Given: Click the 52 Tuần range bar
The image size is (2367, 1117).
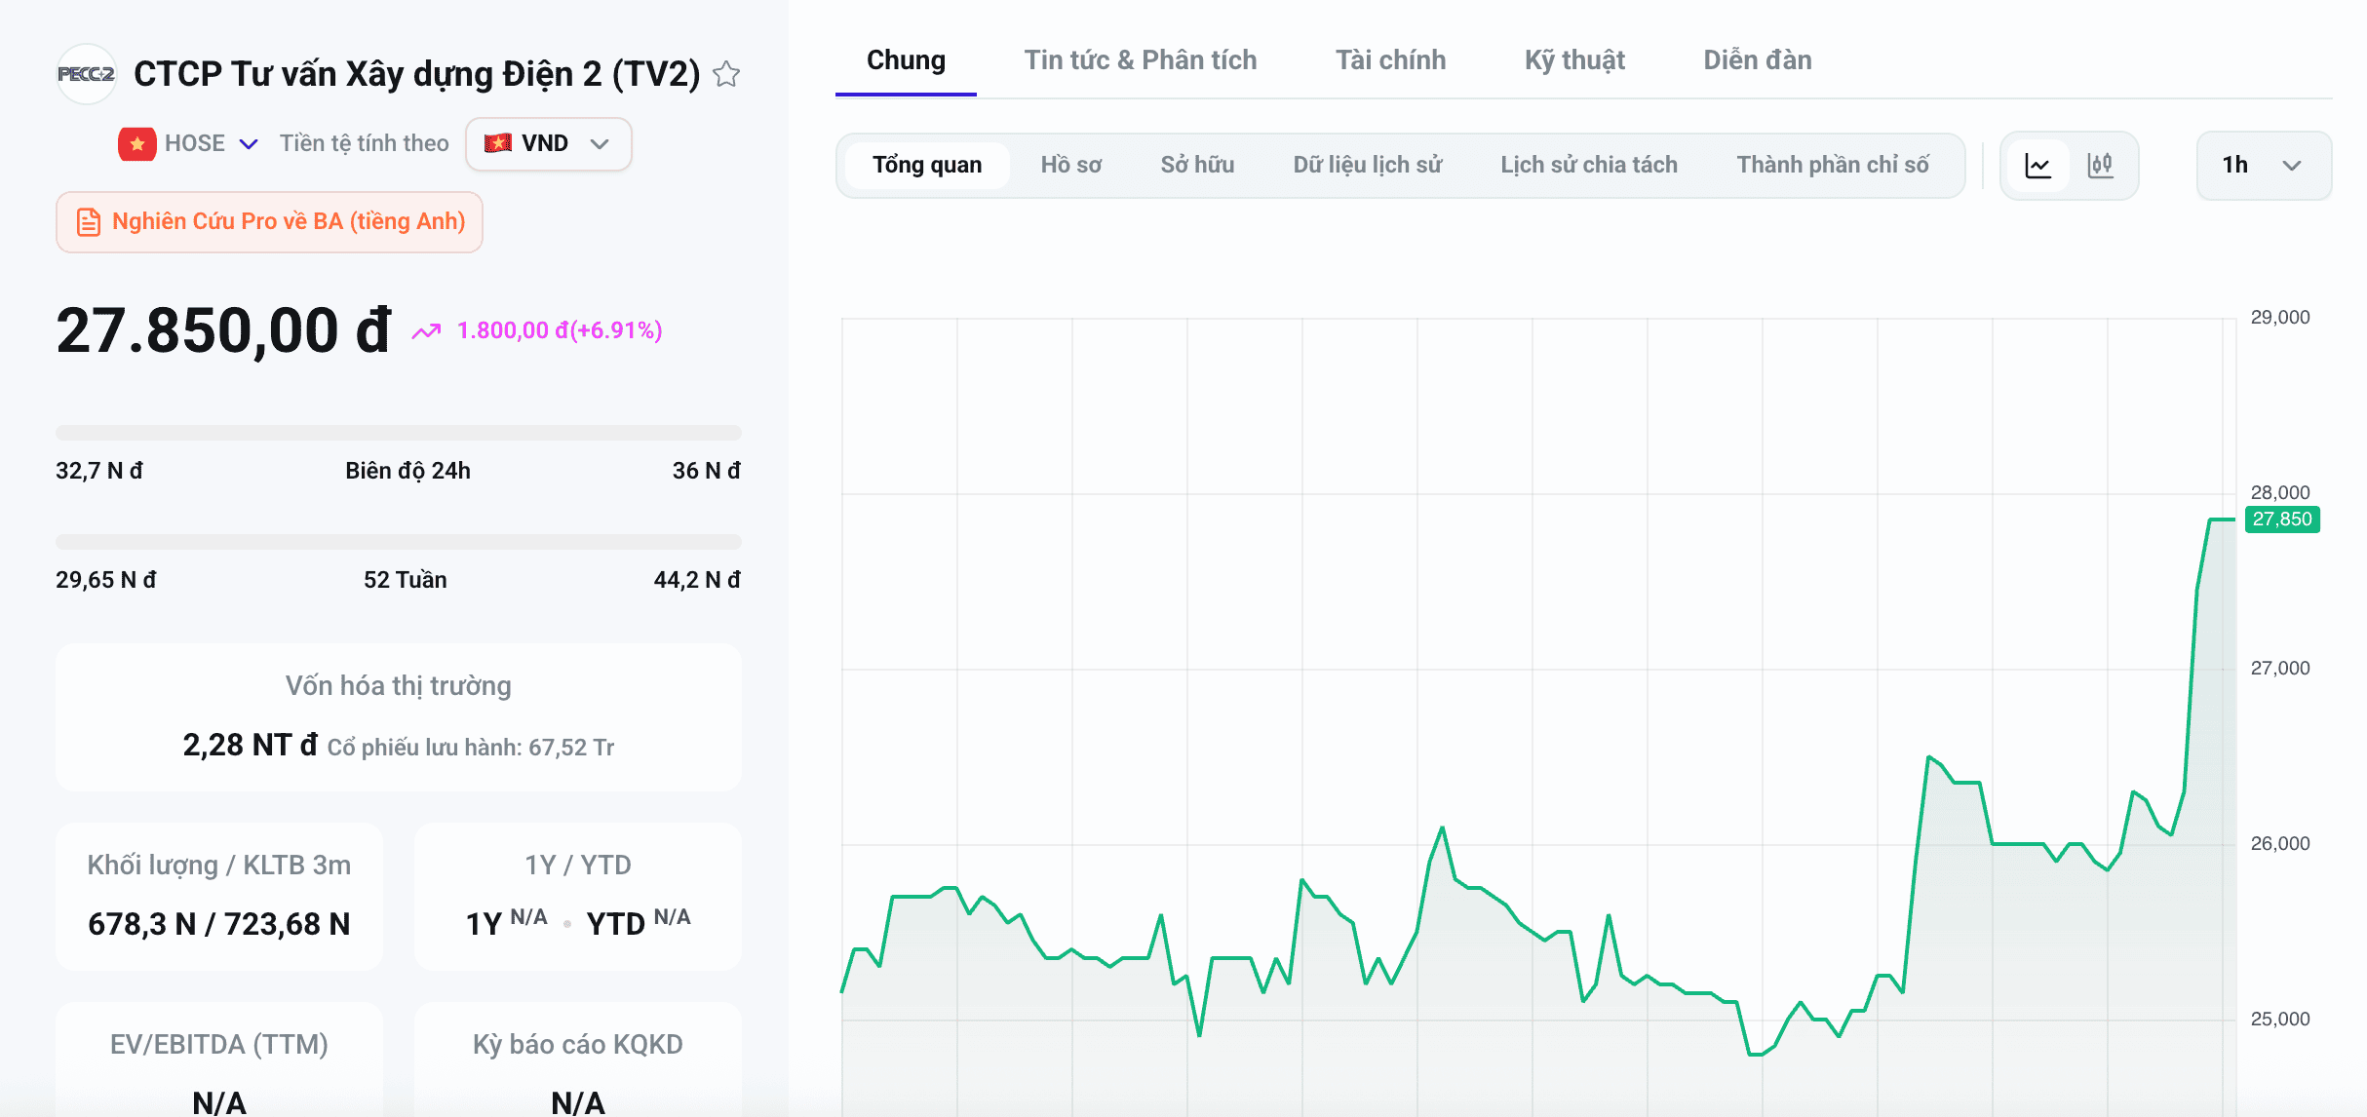Looking at the screenshot, I should click(x=399, y=542).
